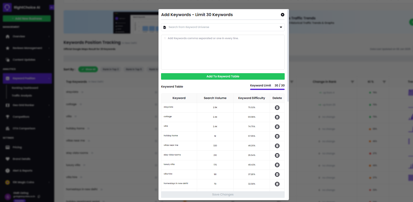Select the stay vista rooms keyword cell
The height and width of the screenshot is (202, 413).
(179, 155)
